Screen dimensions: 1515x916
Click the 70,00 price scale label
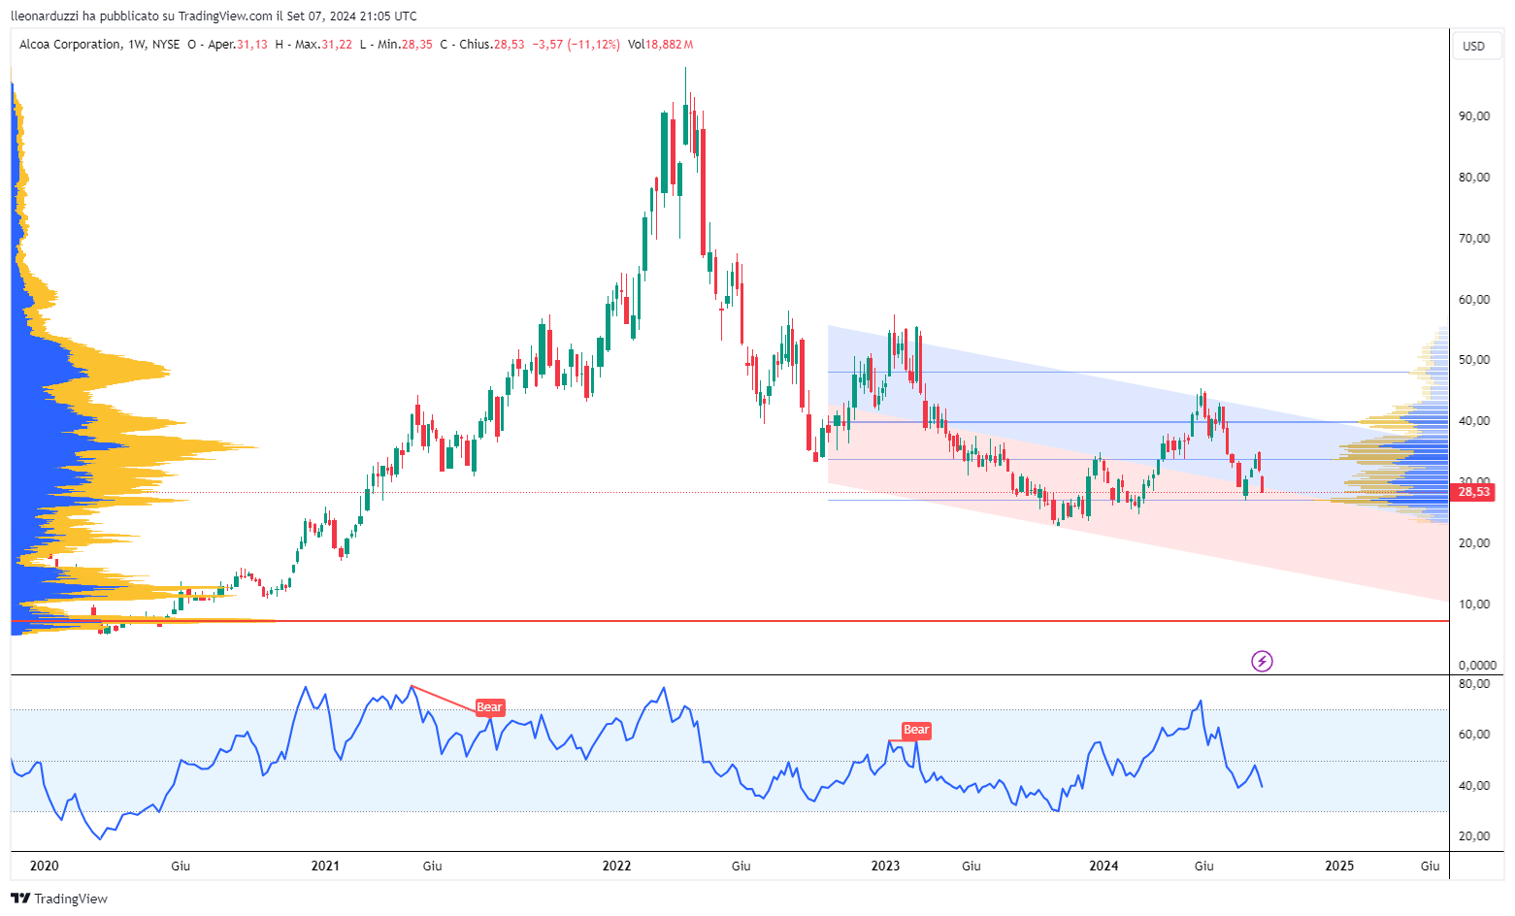(x=1474, y=239)
